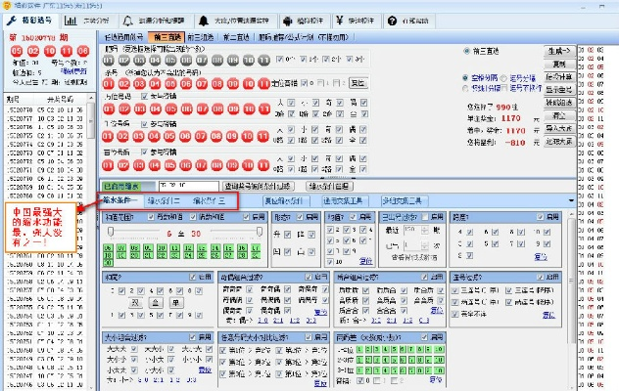Toggle red ball 03 in 杀号 row
Viewport: 619px width, 391px height.
pyautogui.click(x=139, y=84)
